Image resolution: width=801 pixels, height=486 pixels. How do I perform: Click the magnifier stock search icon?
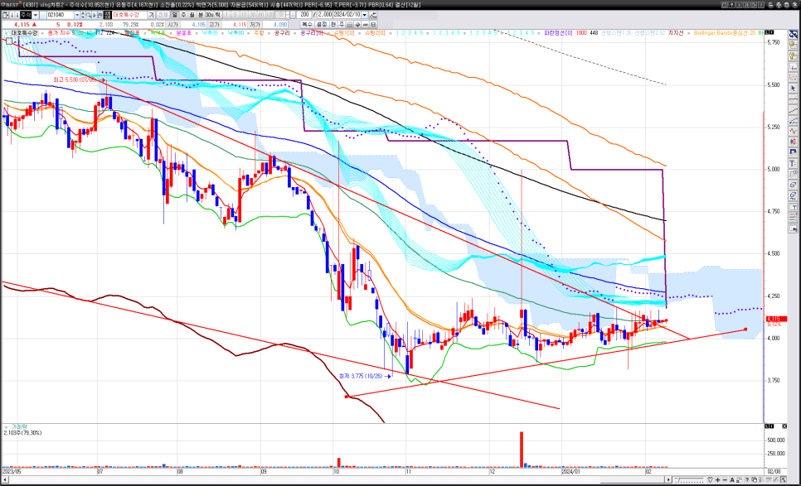coord(89,15)
